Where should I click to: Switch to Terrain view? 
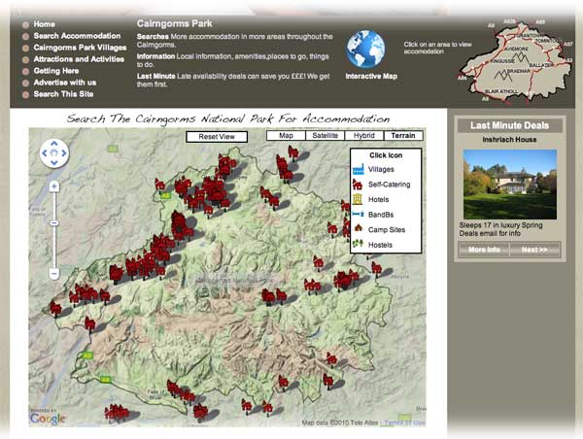(x=403, y=136)
